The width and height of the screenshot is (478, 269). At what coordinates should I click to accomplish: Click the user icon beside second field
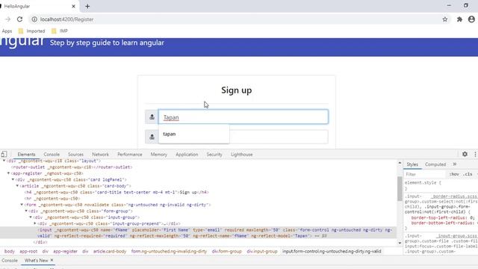click(152, 137)
